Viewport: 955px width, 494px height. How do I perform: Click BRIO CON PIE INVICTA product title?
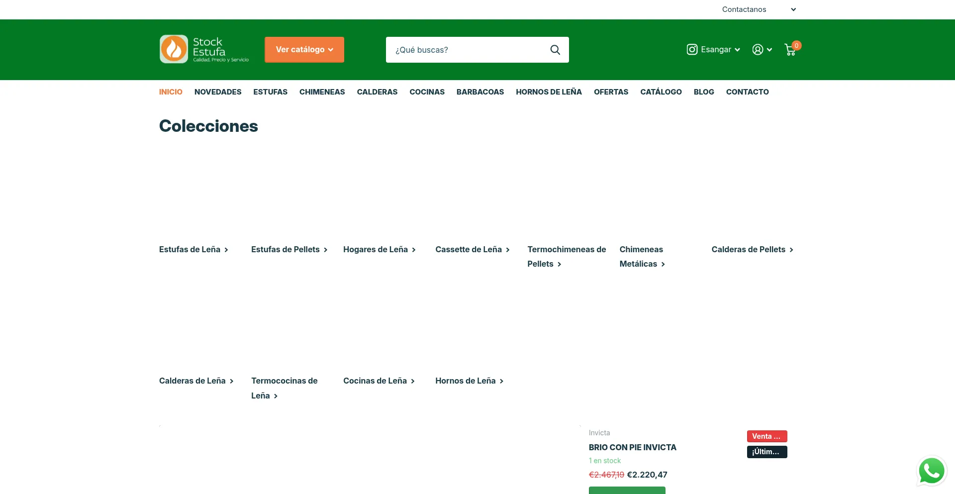(x=632, y=448)
